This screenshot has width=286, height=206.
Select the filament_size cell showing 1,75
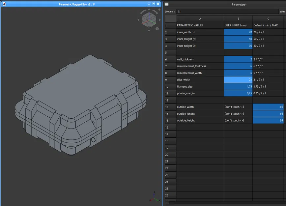click(238, 86)
